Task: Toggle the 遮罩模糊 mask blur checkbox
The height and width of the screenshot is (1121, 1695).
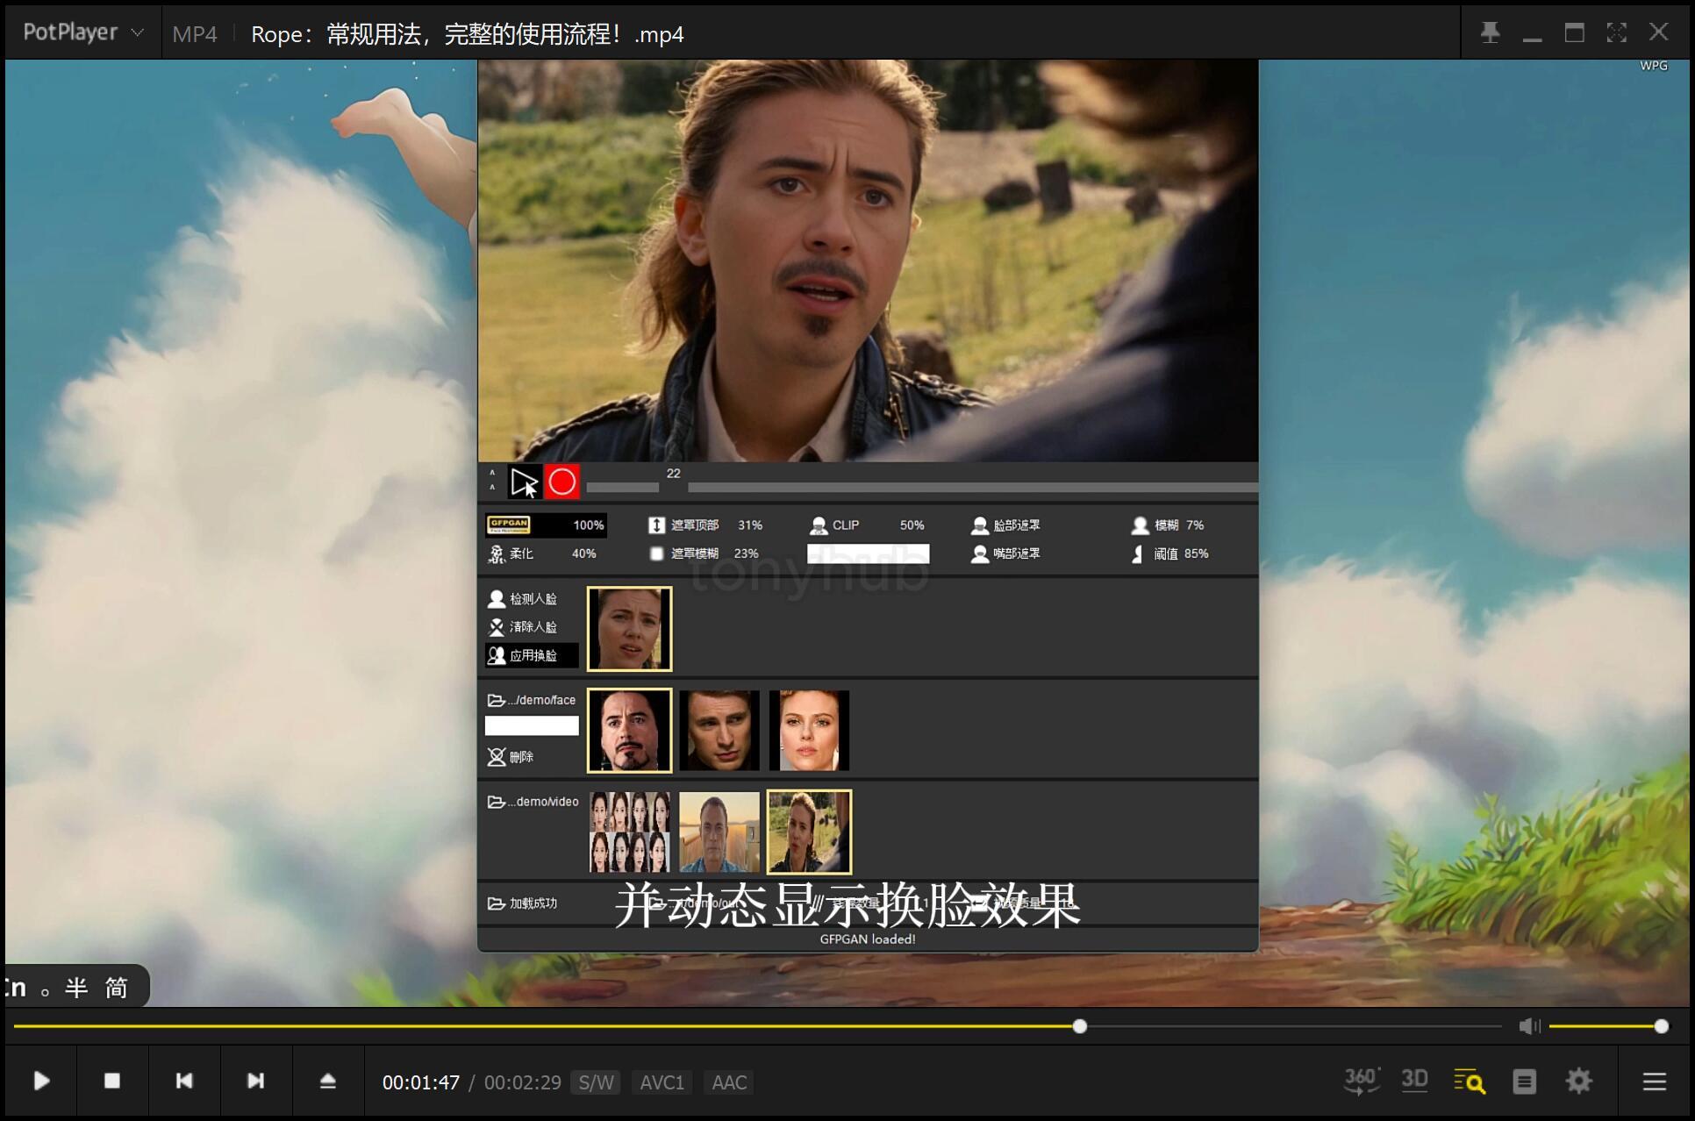Action: click(x=656, y=553)
